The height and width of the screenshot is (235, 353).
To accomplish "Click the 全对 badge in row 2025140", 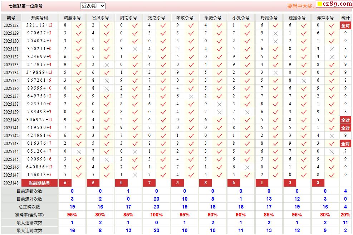I will tap(345, 120).
